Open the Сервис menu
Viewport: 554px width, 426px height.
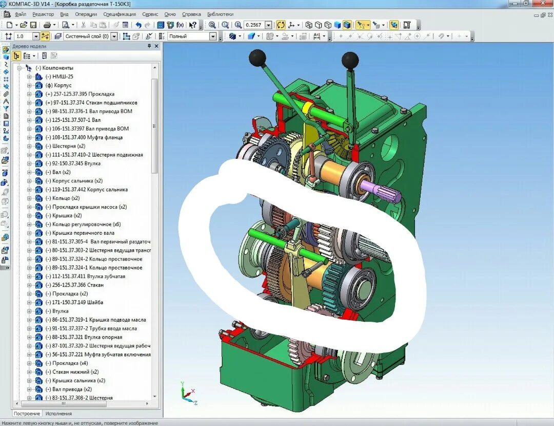150,14
